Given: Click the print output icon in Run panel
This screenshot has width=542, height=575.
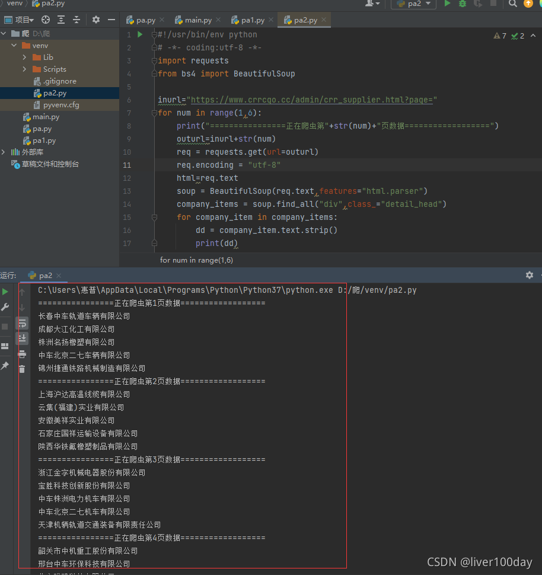Looking at the screenshot, I should click(x=22, y=354).
